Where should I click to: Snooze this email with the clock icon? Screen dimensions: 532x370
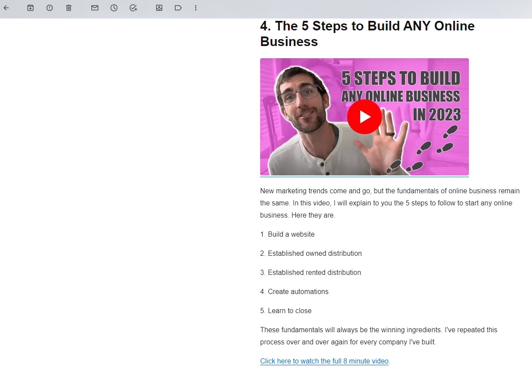point(114,8)
